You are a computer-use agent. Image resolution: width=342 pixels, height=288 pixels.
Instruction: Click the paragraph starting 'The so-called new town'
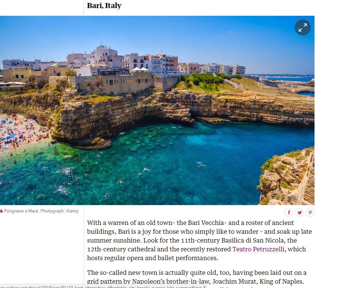pos(196,277)
